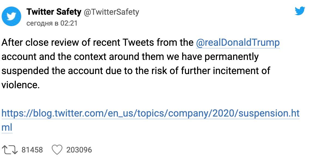Click the word 'permanently' in the tweet
This screenshot has width=312, height=159.
pyautogui.click(x=231, y=57)
